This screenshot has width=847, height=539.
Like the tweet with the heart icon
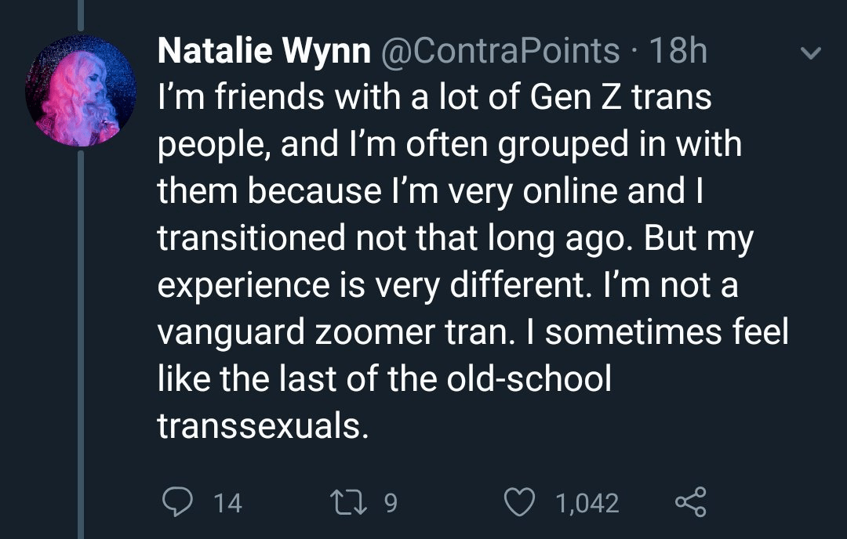coord(519,501)
